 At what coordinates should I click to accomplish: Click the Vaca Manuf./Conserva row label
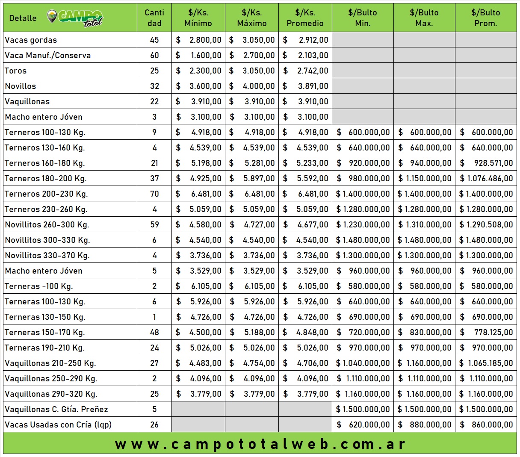tap(48, 56)
